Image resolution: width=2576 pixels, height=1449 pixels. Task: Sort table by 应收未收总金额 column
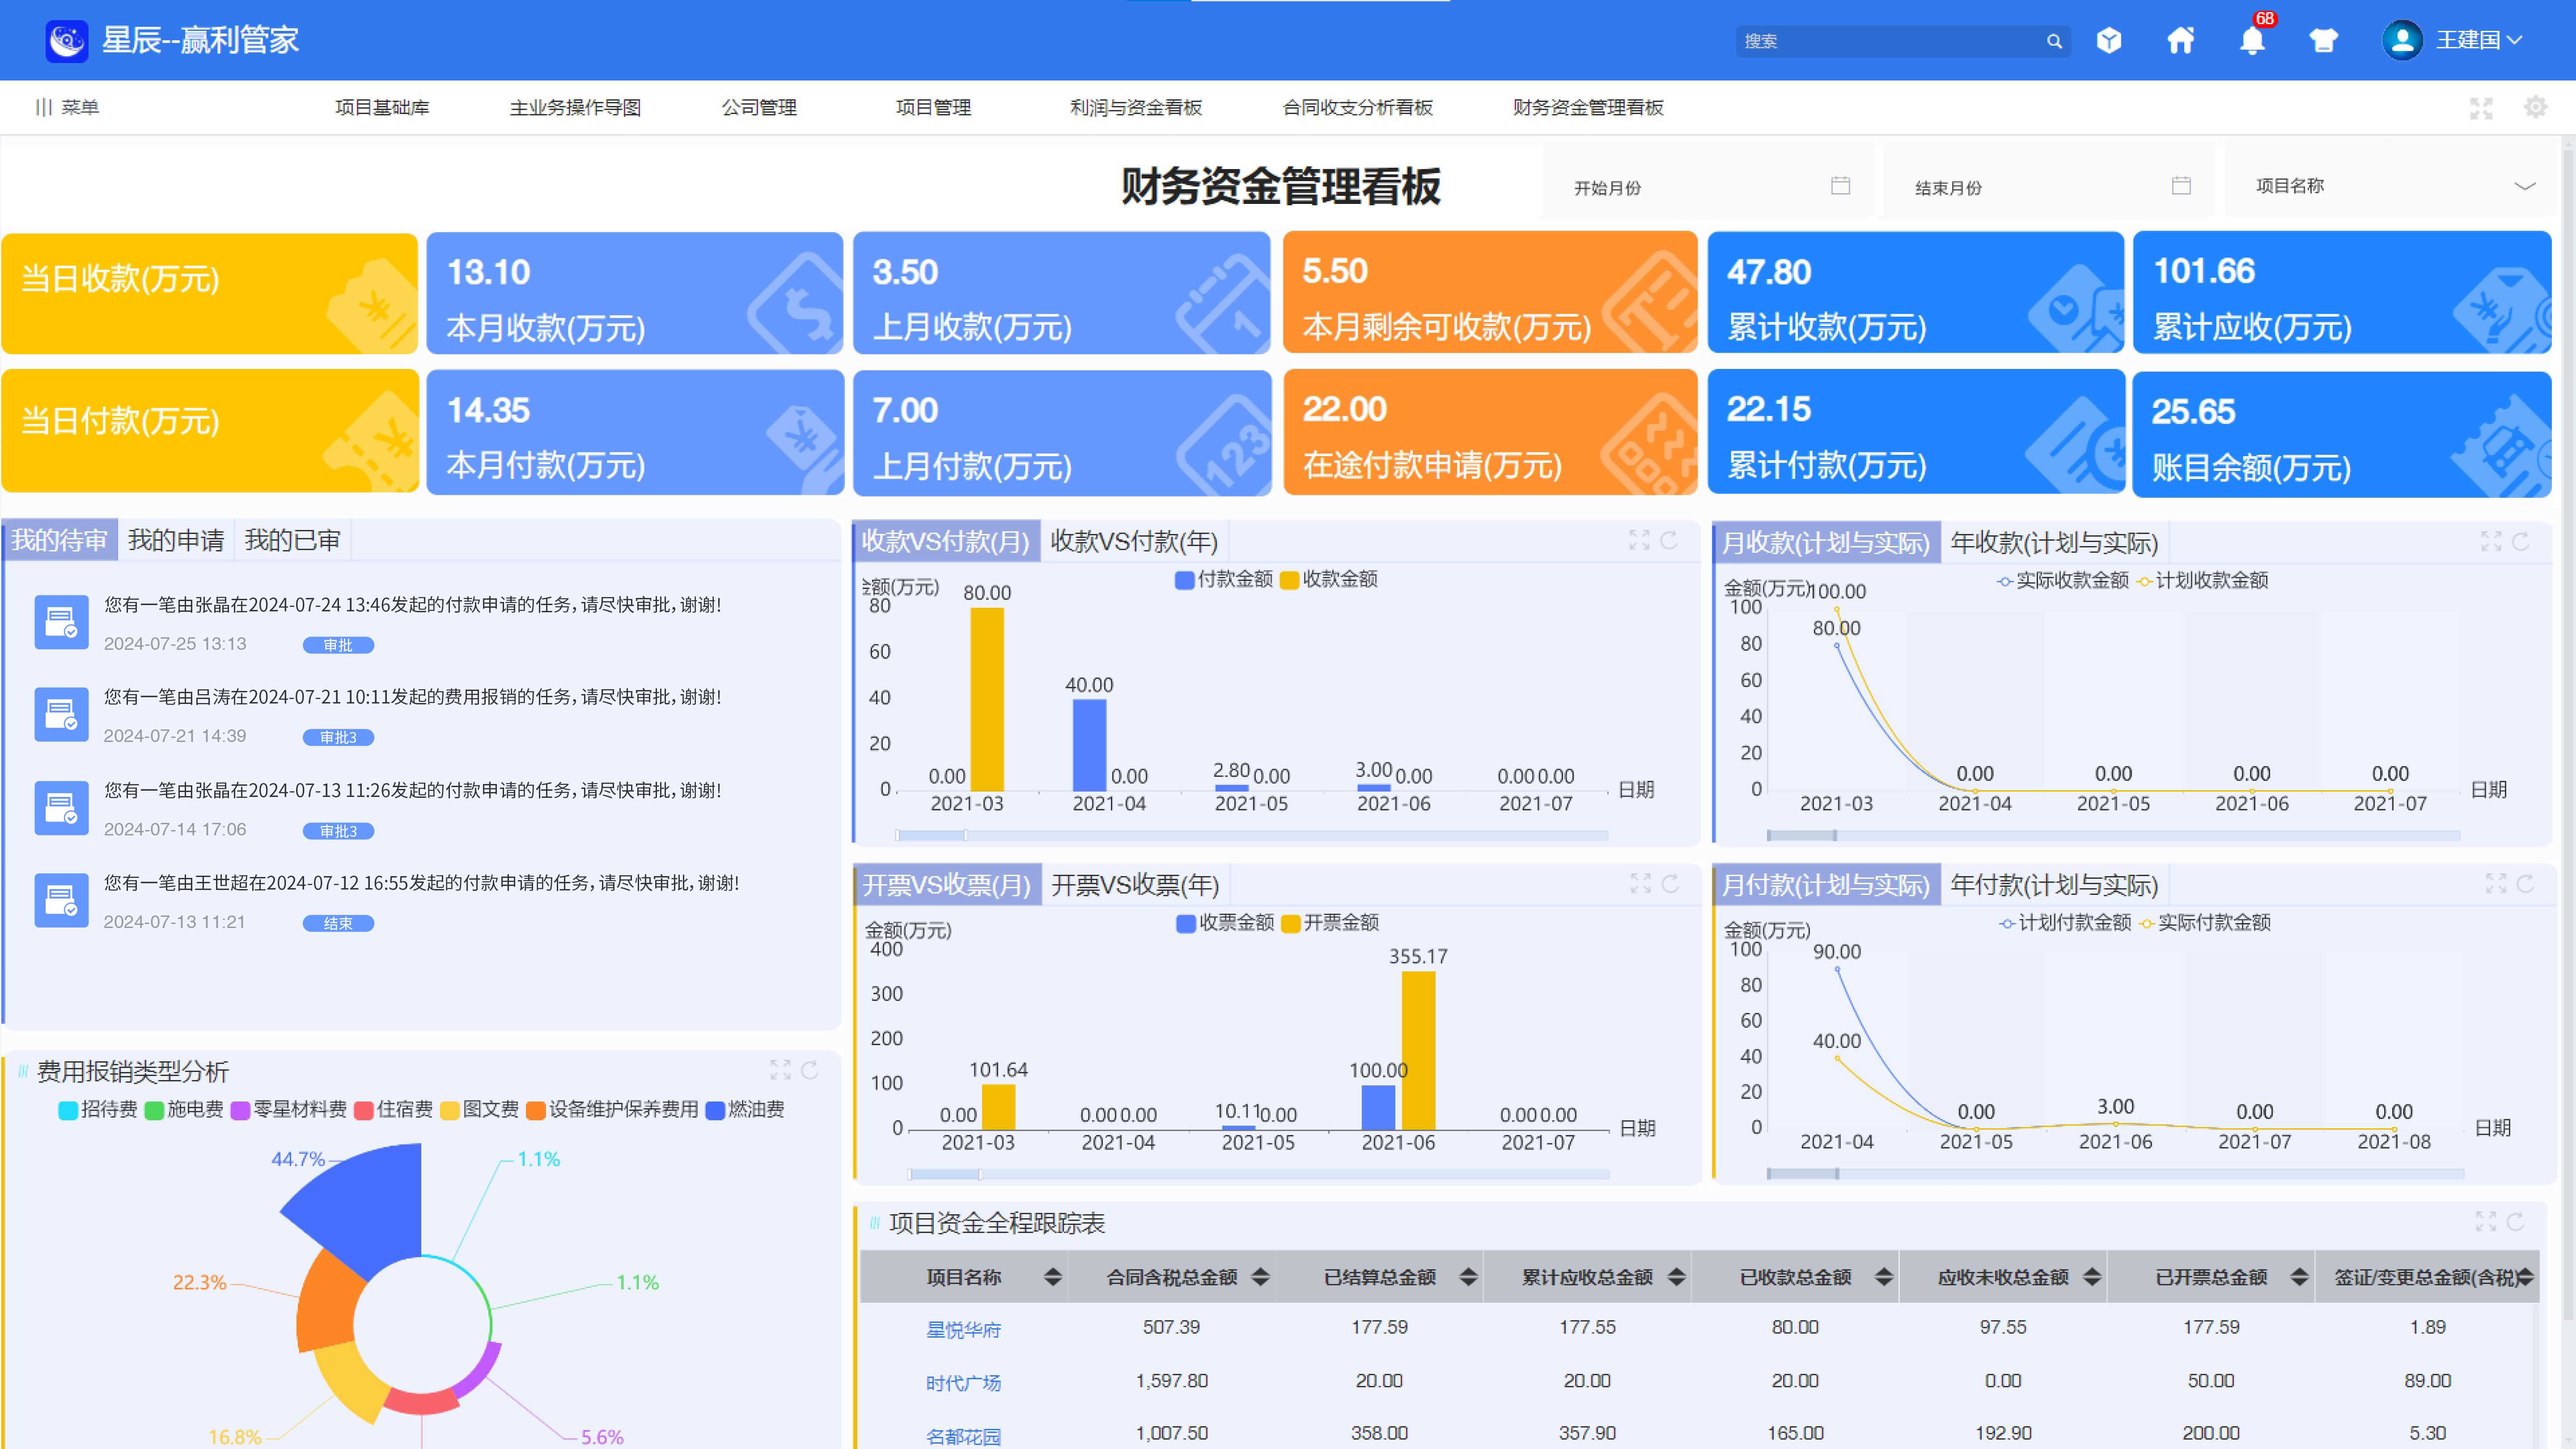click(x=2092, y=1276)
